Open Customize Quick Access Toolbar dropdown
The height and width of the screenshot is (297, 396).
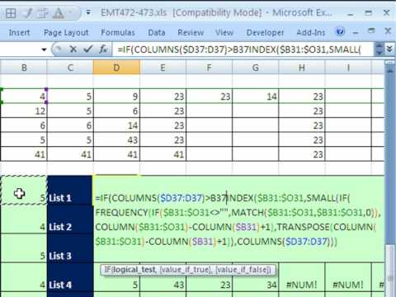pos(88,12)
